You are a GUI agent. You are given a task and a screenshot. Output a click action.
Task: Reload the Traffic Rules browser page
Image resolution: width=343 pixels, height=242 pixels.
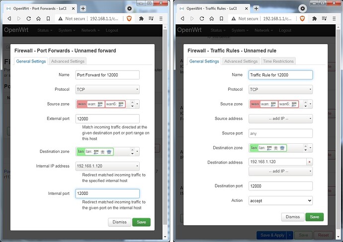(x=202, y=18)
